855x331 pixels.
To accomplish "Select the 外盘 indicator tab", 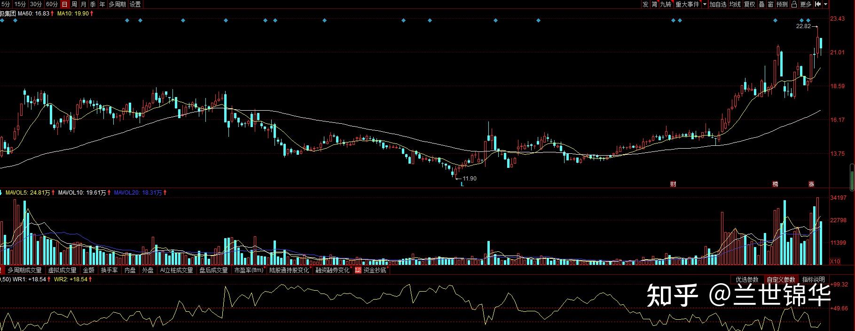I will 148,271.
